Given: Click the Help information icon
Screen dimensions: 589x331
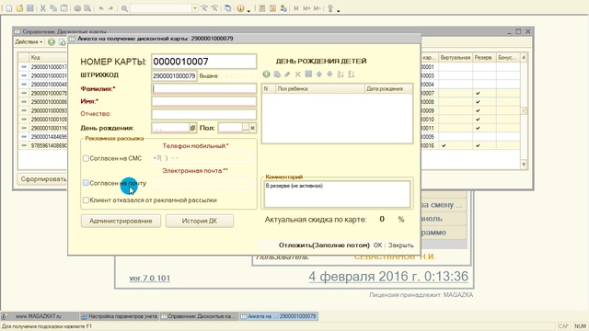Looking at the screenshot, I should (240, 8).
